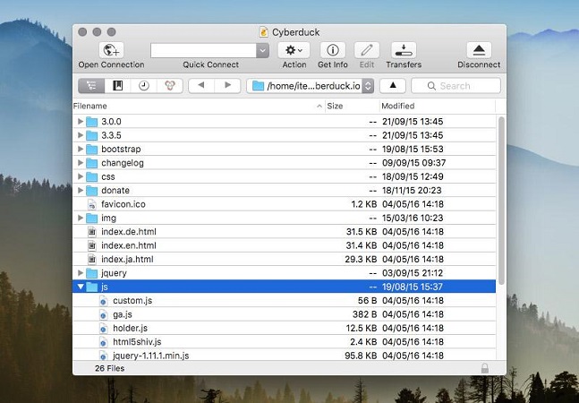
Task: Select the index.en.html file name
Action: tap(129, 245)
